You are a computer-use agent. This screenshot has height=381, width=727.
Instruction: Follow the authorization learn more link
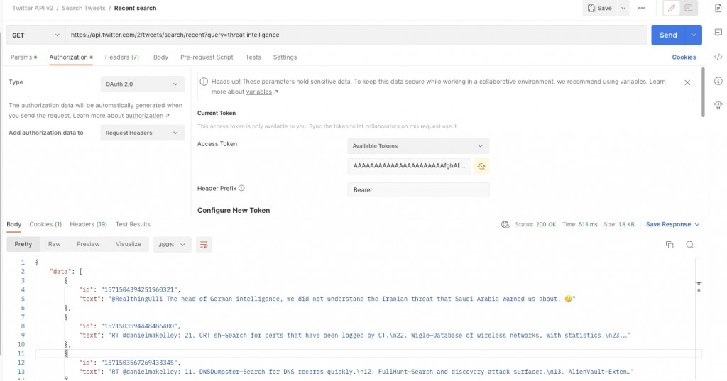click(x=144, y=116)
